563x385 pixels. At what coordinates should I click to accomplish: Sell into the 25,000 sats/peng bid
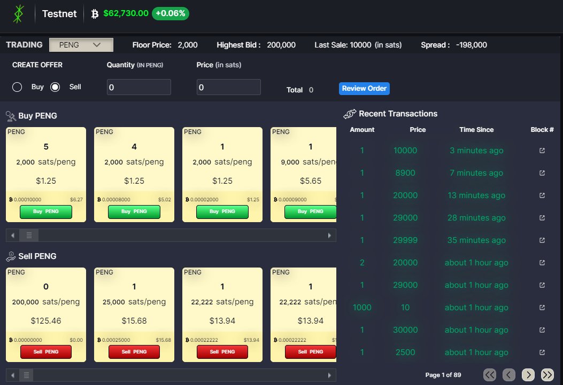[134, 352]
